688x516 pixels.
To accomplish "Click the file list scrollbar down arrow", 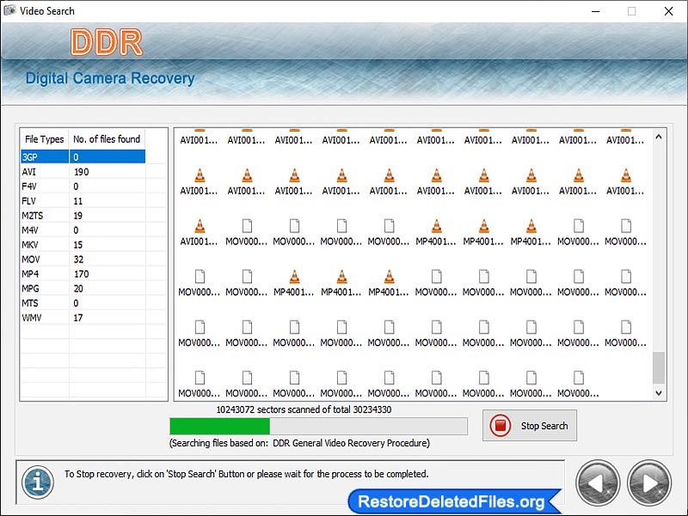I will pos(658,393).
